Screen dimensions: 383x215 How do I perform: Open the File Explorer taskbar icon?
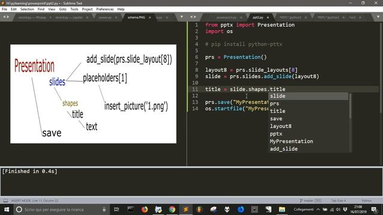[x=282, y=210]
